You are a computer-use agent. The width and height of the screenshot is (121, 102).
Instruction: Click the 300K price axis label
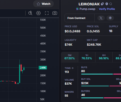click(43, 60)
